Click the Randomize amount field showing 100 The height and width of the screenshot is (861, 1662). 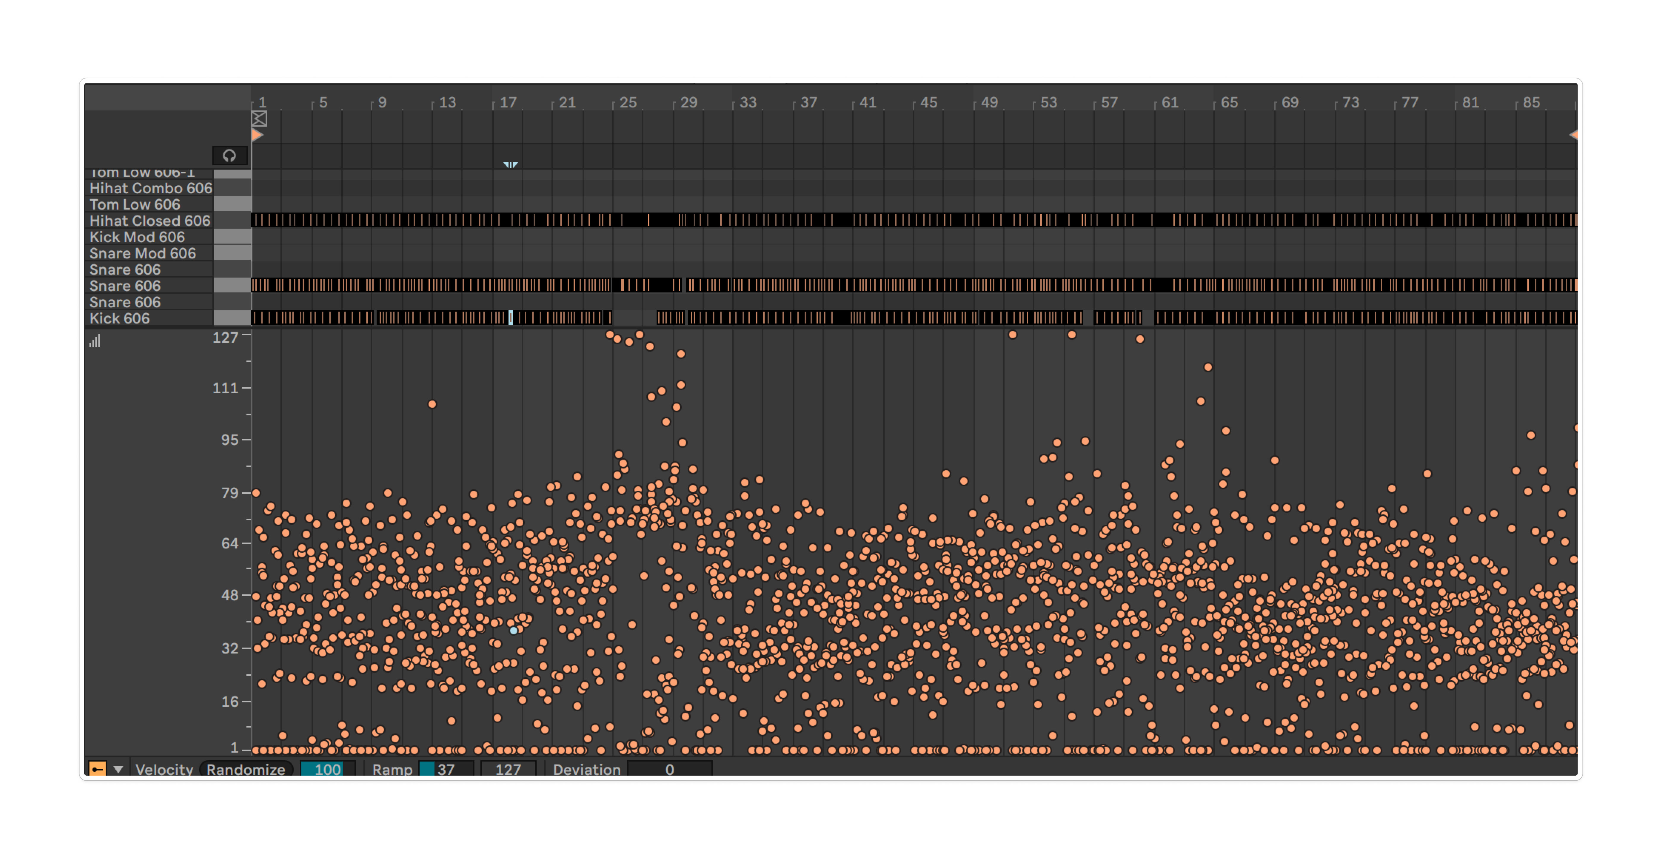pos(328,769)
